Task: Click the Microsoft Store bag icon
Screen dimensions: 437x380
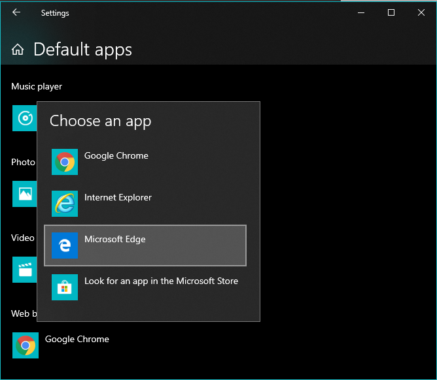Action: tap(65, 287)
